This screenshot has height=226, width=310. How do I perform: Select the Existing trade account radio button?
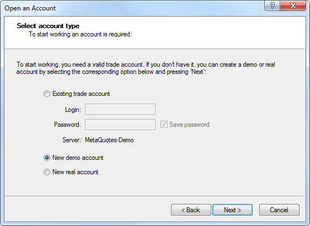47,94
